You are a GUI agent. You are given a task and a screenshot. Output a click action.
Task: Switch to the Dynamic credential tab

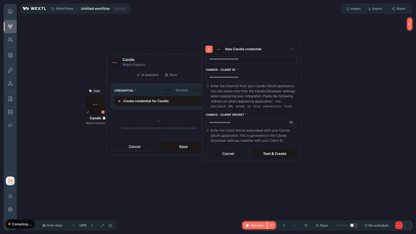pos(182,90)
